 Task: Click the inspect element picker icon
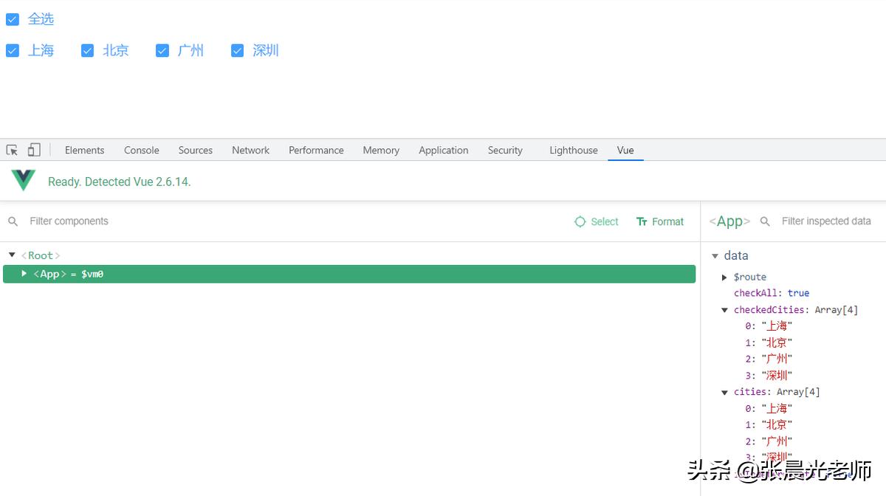click(x=12, y=150)
